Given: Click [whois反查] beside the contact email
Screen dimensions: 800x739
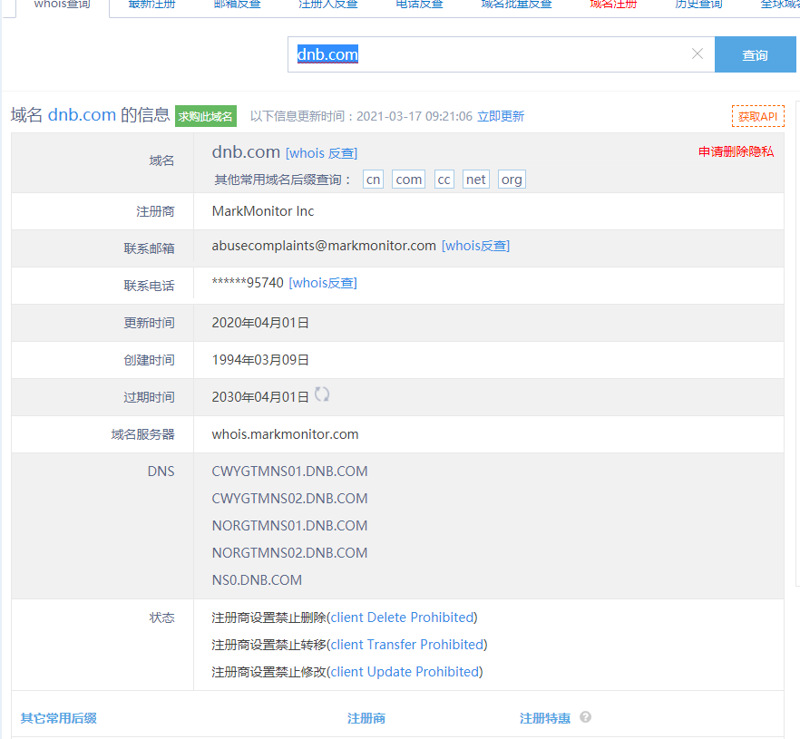Looking at the screenshot, I should (x=475, y=246).
